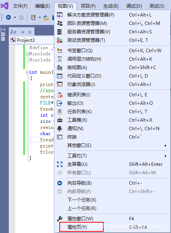The width and height of the screenshot is (171, 233).
Task: Open 任务列表(K) from the menu
Action: 112,112
